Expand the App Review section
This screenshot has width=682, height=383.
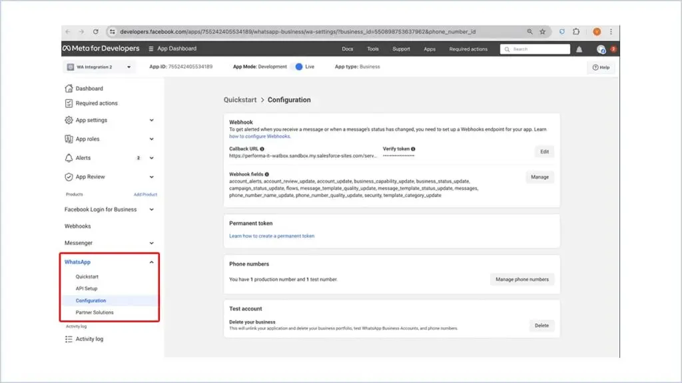151,177
